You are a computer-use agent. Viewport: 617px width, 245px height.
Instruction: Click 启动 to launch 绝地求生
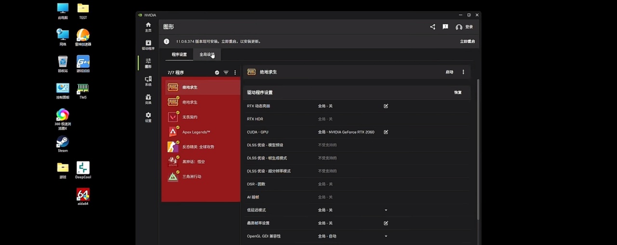tap(449, 72)
